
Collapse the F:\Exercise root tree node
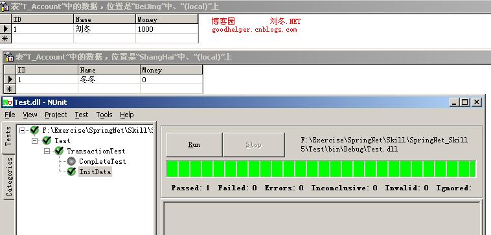click(22, 130)
